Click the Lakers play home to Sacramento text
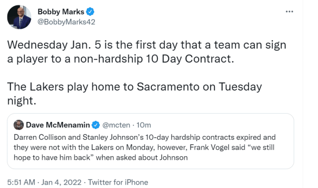 134,94
